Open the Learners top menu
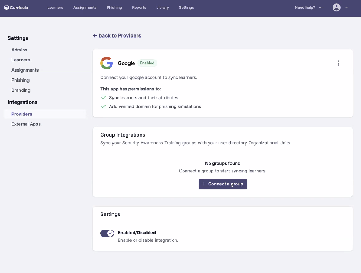 click(55, 7)
